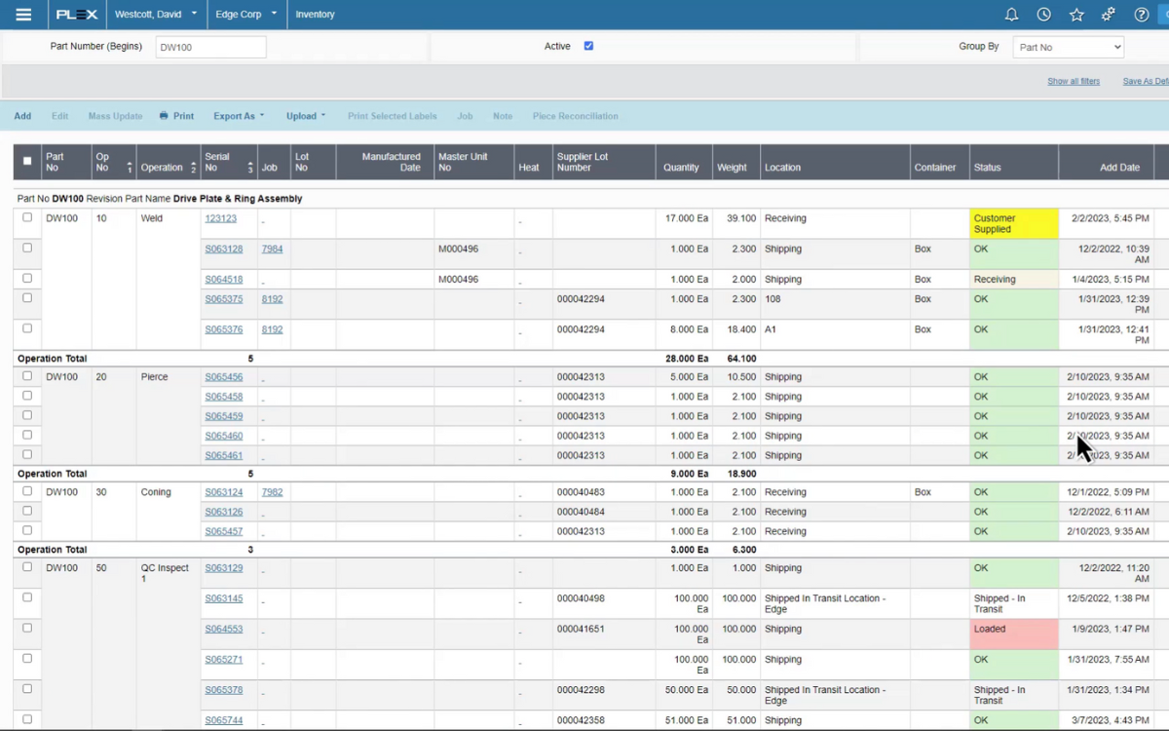Image resolution: width=1169 pixels, height=731 pixels.
Task: Click the Show all filters link
Action: click(x=1074, y=81)
